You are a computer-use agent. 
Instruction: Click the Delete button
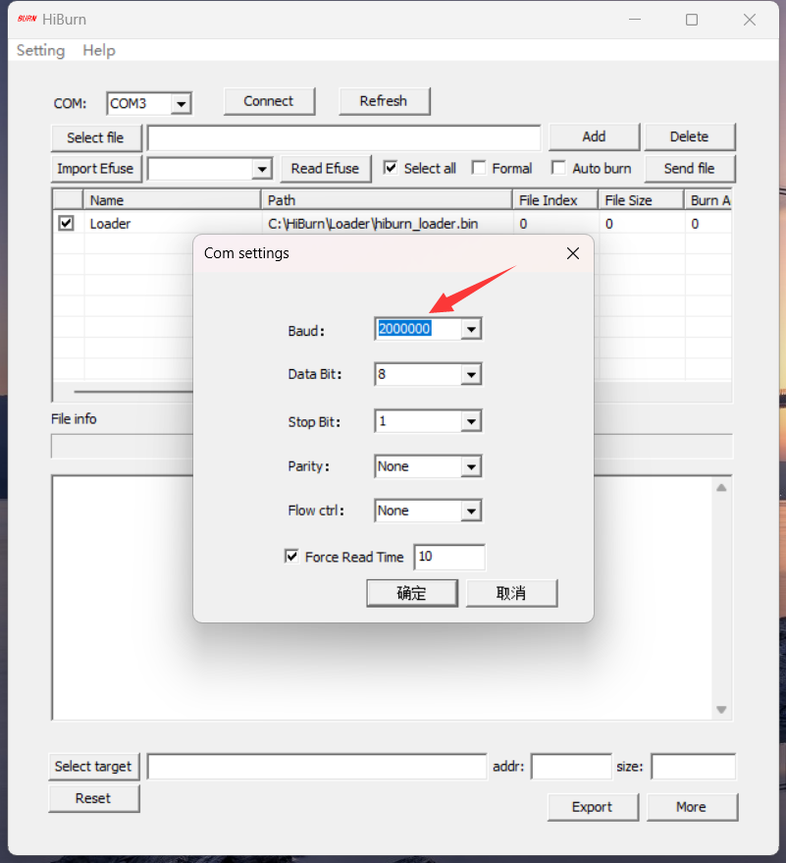tap(690, 137)
